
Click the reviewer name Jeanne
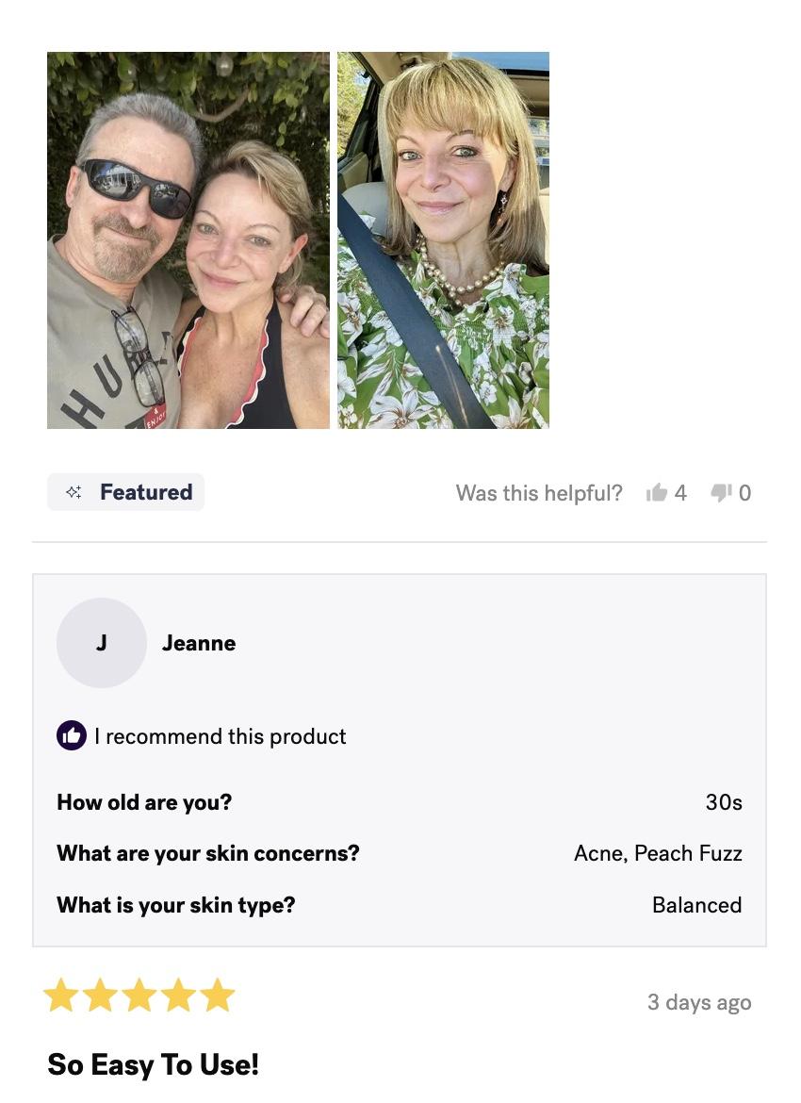tap(199, 643)
